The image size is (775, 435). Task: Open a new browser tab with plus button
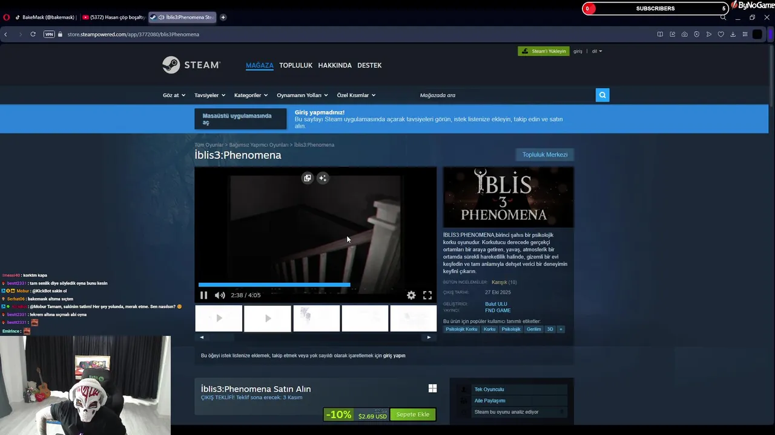point(223,17)
